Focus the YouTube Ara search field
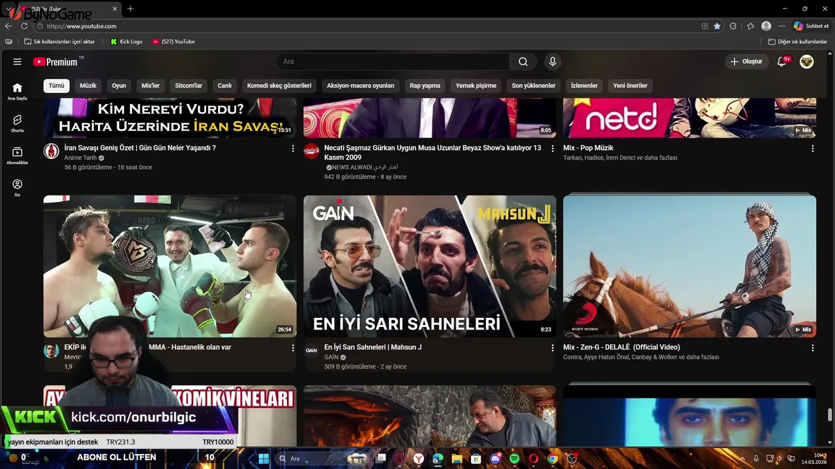The width and height of the screenshot is (835, 469). pos(393,62)
